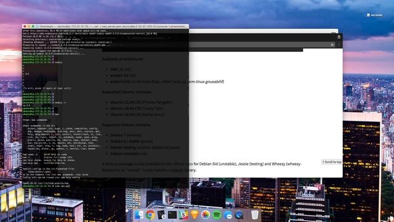This screenshot has width=394, height=222.
Task: Click 'Debian unstable (sid)' list item
Action: click(129, 154)
